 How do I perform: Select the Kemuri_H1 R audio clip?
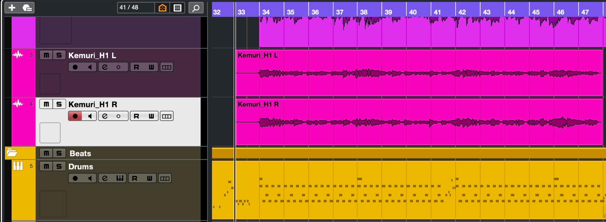coord(419,121)
